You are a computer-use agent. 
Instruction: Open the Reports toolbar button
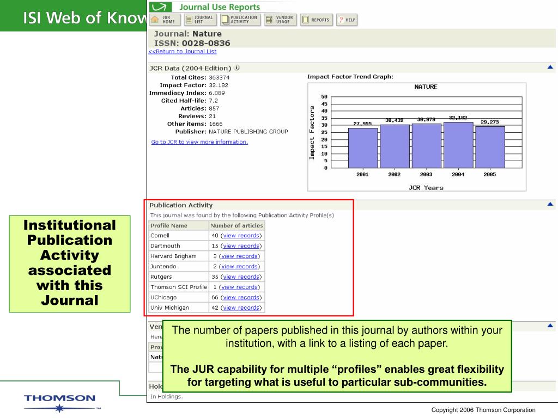[x=317, y=20]
